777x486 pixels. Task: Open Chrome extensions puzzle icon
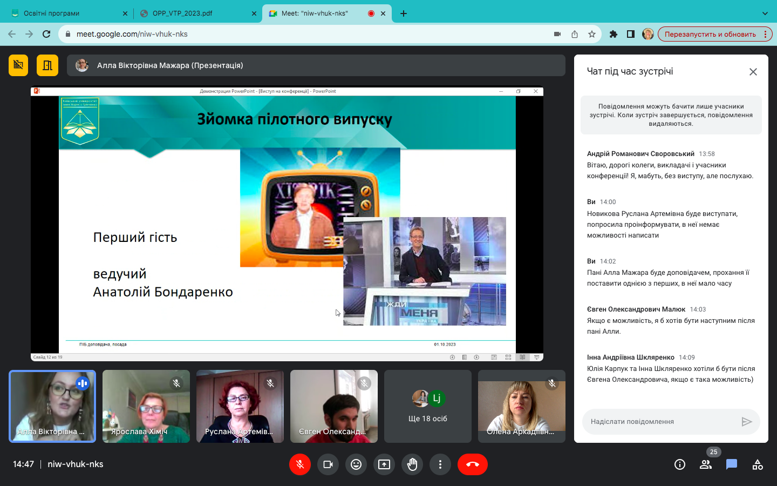[x=614, y=34]
